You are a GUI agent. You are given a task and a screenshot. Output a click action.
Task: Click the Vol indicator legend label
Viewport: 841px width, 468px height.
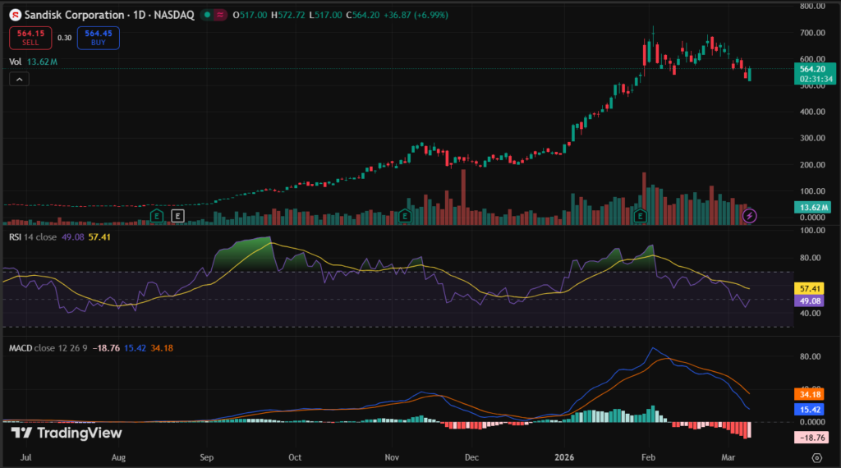[15, 61]
